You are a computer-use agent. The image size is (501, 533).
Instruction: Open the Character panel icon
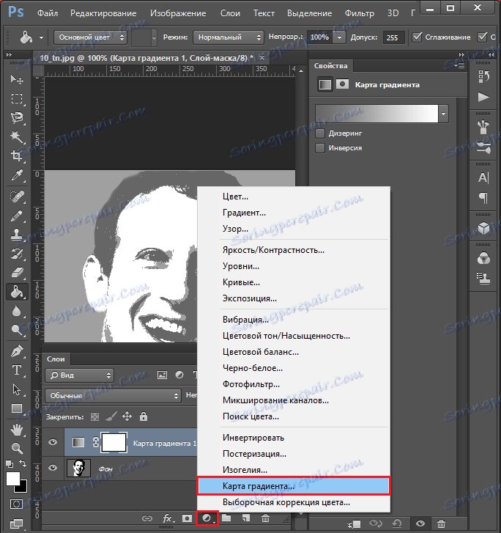tap(483, 177)
